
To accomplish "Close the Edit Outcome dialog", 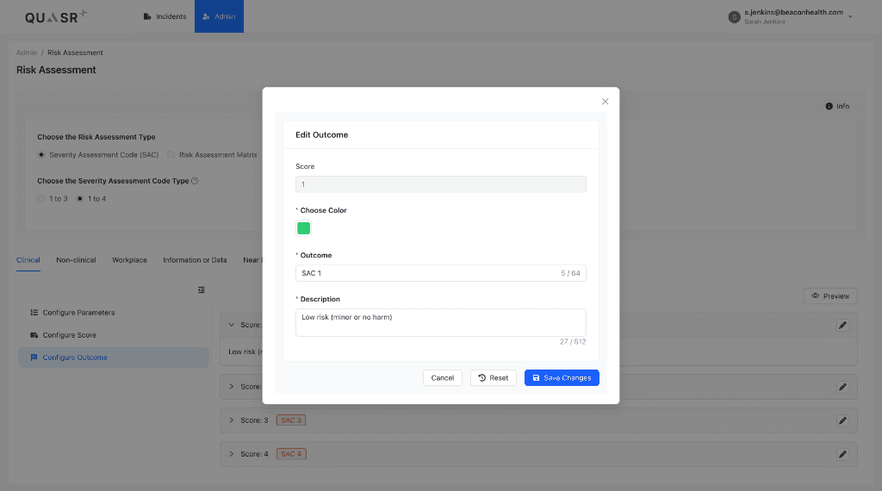I will 606,102.
